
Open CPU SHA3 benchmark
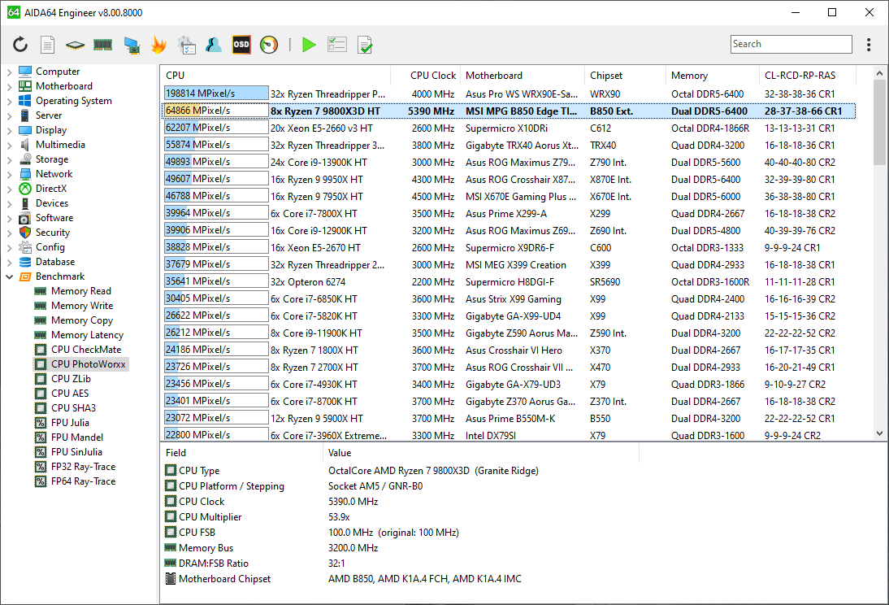pos(74,408)
